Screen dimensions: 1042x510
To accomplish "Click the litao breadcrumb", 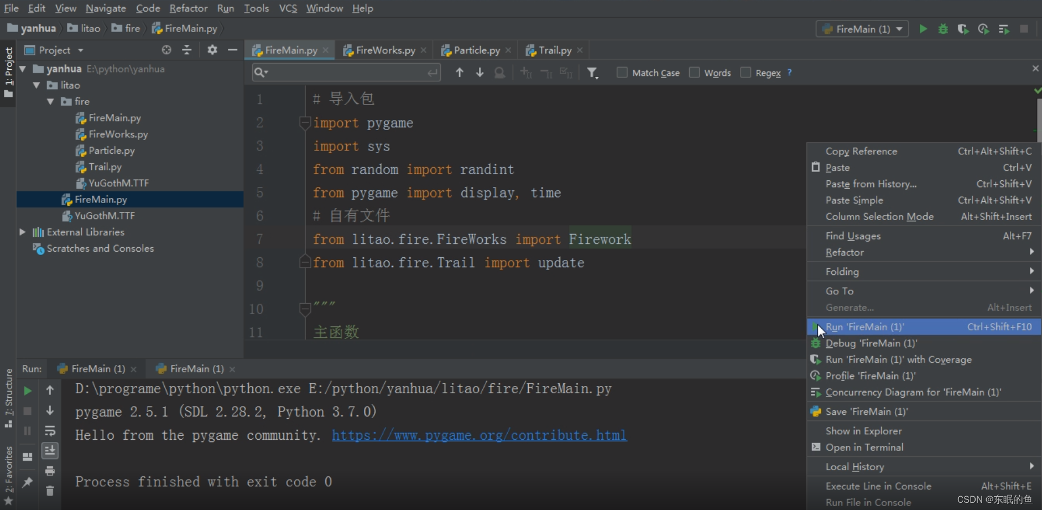I will 84,28.
